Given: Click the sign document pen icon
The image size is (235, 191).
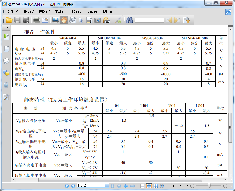Looking at the screenshot, I should [x=118, y=20].
